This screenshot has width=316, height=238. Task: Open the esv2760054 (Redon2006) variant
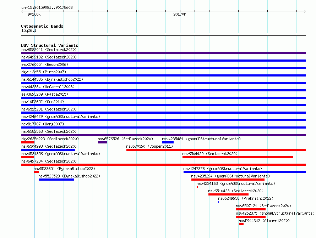45,64
